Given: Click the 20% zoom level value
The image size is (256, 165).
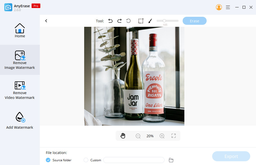Looking at the screenshot, I should click(150, 136).
